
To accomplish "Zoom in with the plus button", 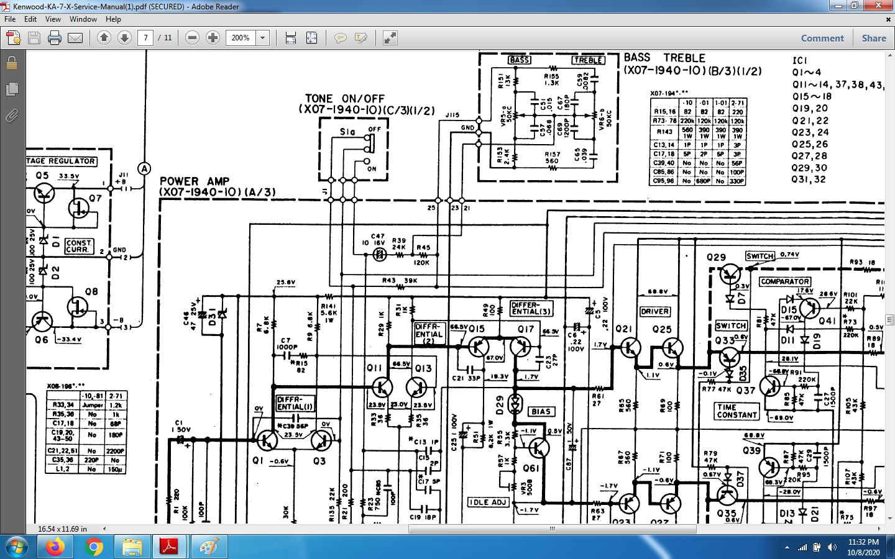I will click(213, 38).
